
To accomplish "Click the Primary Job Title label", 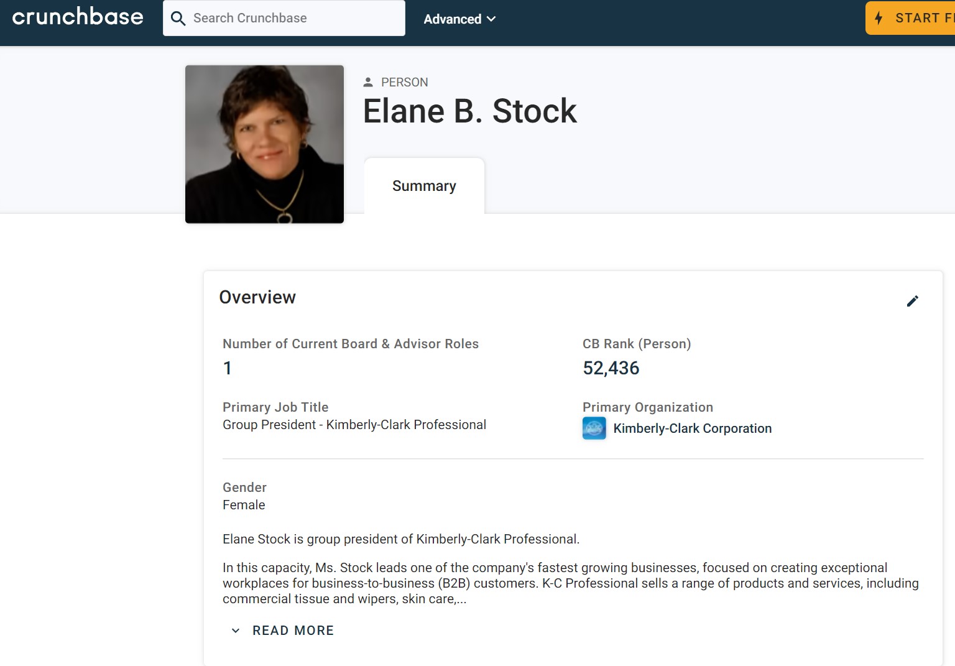I will pyautogui.click(x=275, y=407).
